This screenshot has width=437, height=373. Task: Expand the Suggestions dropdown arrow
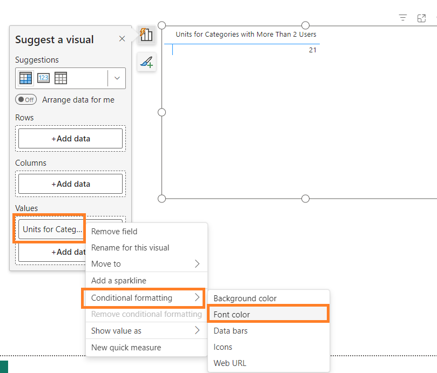pyautogui.click(x=117, y=78)
